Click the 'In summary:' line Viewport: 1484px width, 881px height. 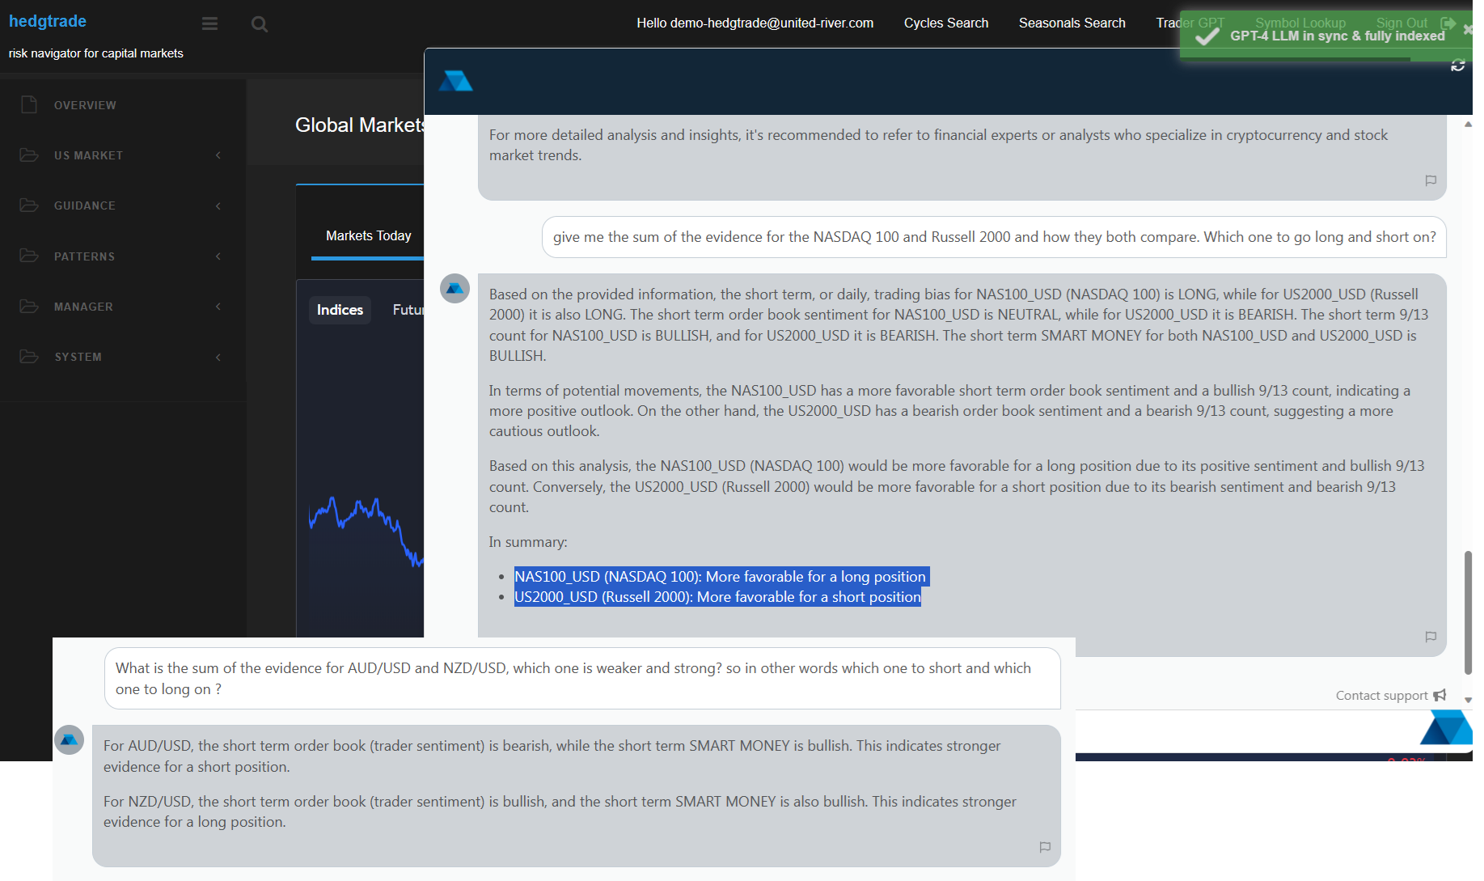click(x=528, y=542)
